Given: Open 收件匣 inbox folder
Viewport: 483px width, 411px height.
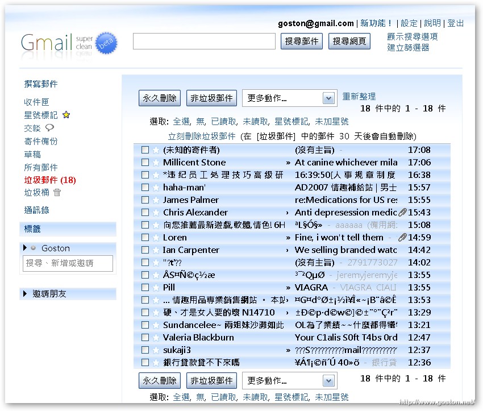Looking at the screenshot, I should coord(37,102).
